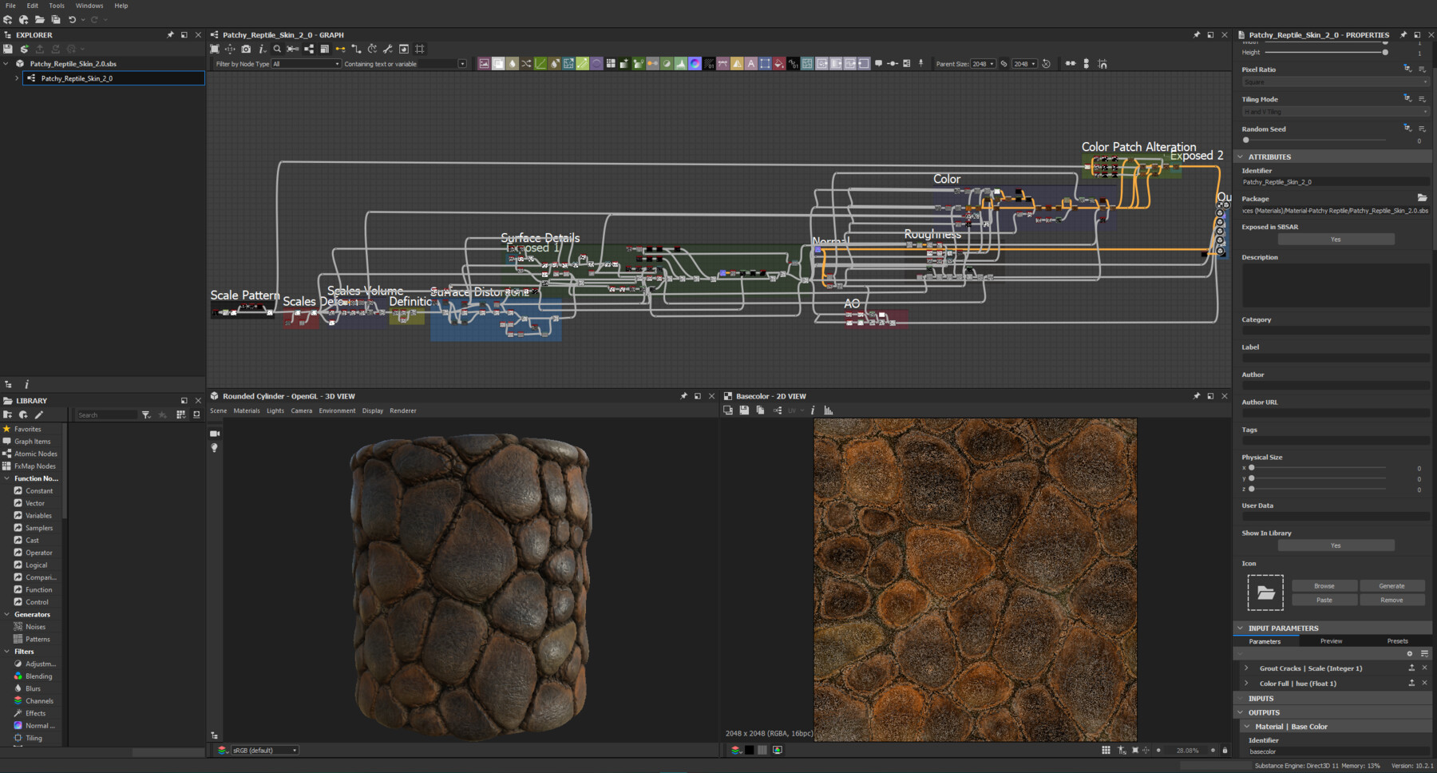
Task: Add a Blend node to the graph
Action: (x=498, y=63)
